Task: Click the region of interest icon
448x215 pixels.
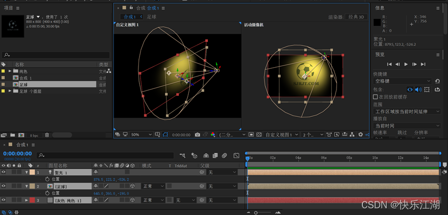Action: [x=251, y=134]
